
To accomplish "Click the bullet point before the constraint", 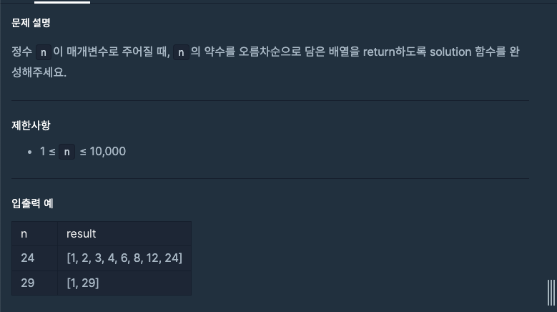I will 30,152.
